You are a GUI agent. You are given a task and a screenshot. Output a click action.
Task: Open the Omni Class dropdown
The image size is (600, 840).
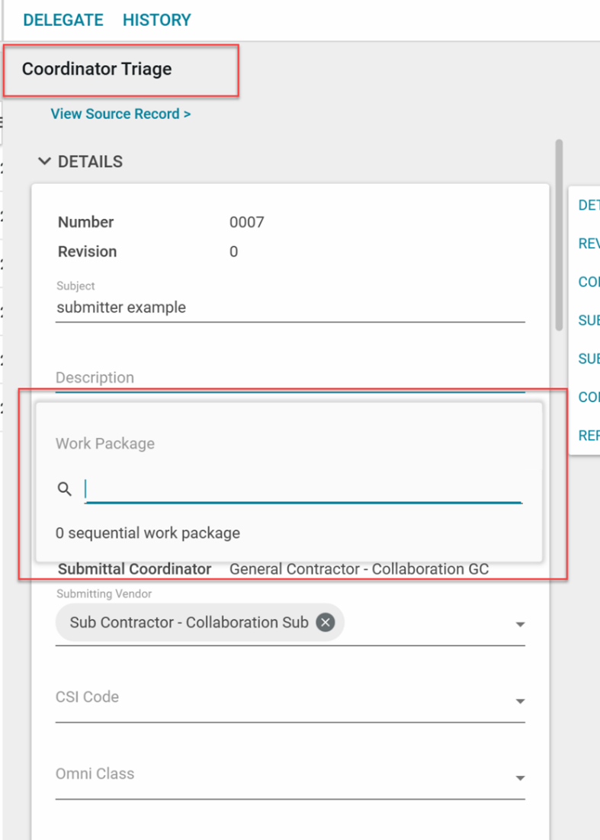pos(520,778)
